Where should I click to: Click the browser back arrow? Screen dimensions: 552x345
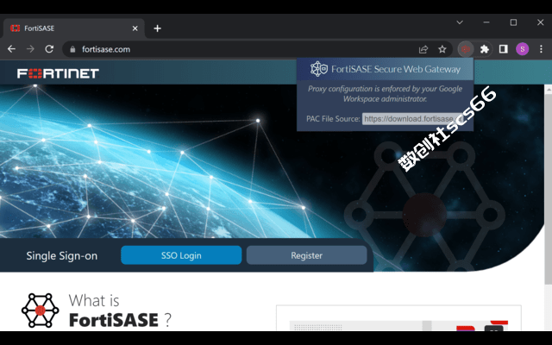coord(11,49)
